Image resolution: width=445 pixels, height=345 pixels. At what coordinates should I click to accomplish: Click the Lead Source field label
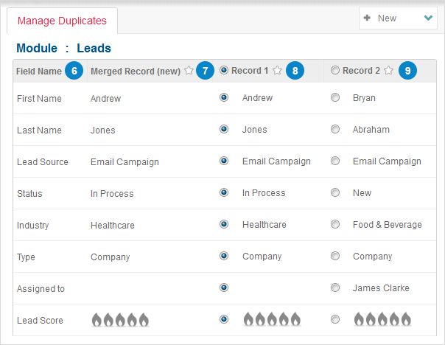click(x=43, y=162)
